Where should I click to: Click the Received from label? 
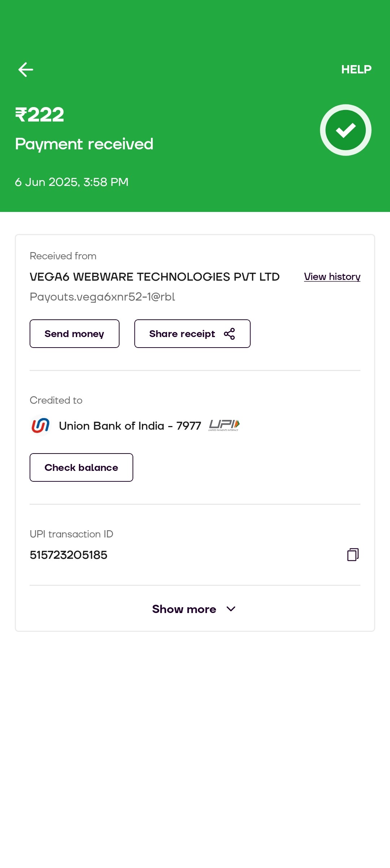(63, 256)
